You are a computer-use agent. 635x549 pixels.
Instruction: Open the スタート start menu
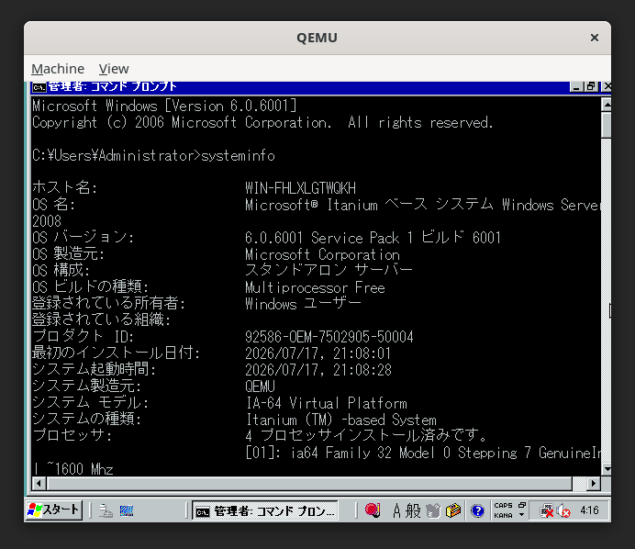click(x=54, y=510)
